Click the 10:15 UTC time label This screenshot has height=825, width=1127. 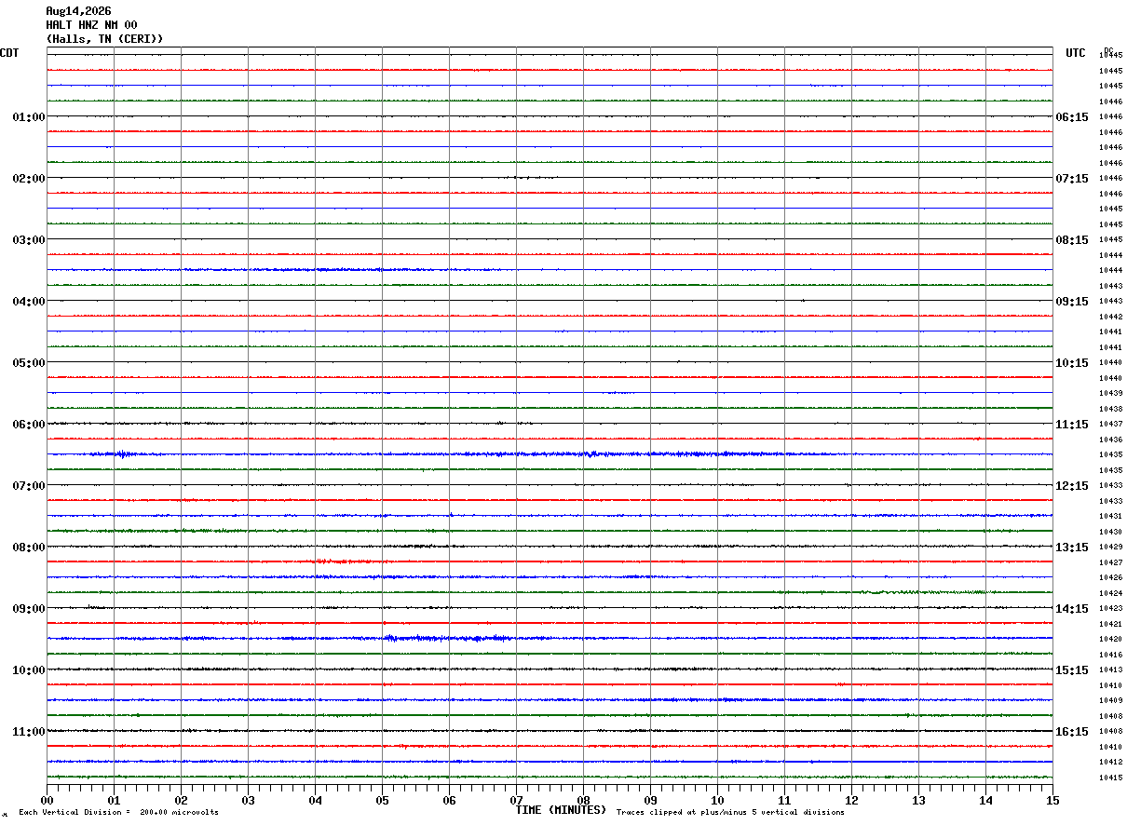tap(1071, 363)
